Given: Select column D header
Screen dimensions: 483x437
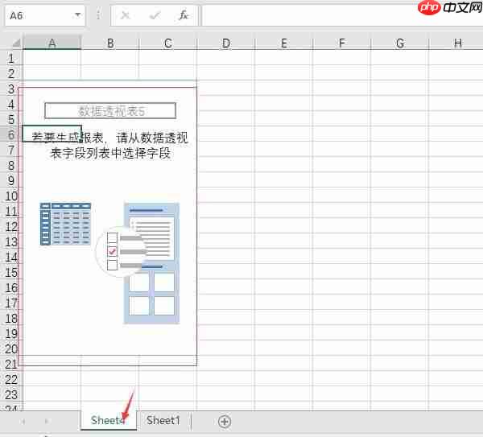Looking at the screenshot, I should 225,43.
